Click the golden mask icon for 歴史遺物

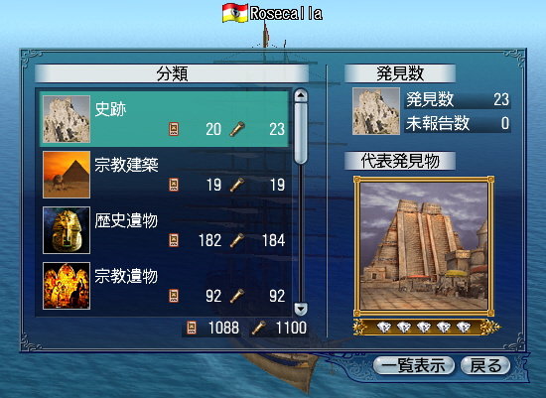[x=67, y=230]
